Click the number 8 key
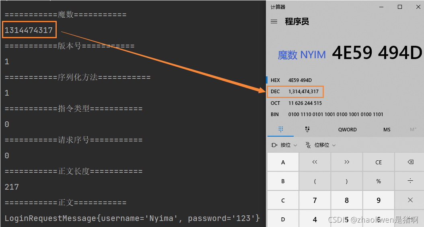 point(347,200)
